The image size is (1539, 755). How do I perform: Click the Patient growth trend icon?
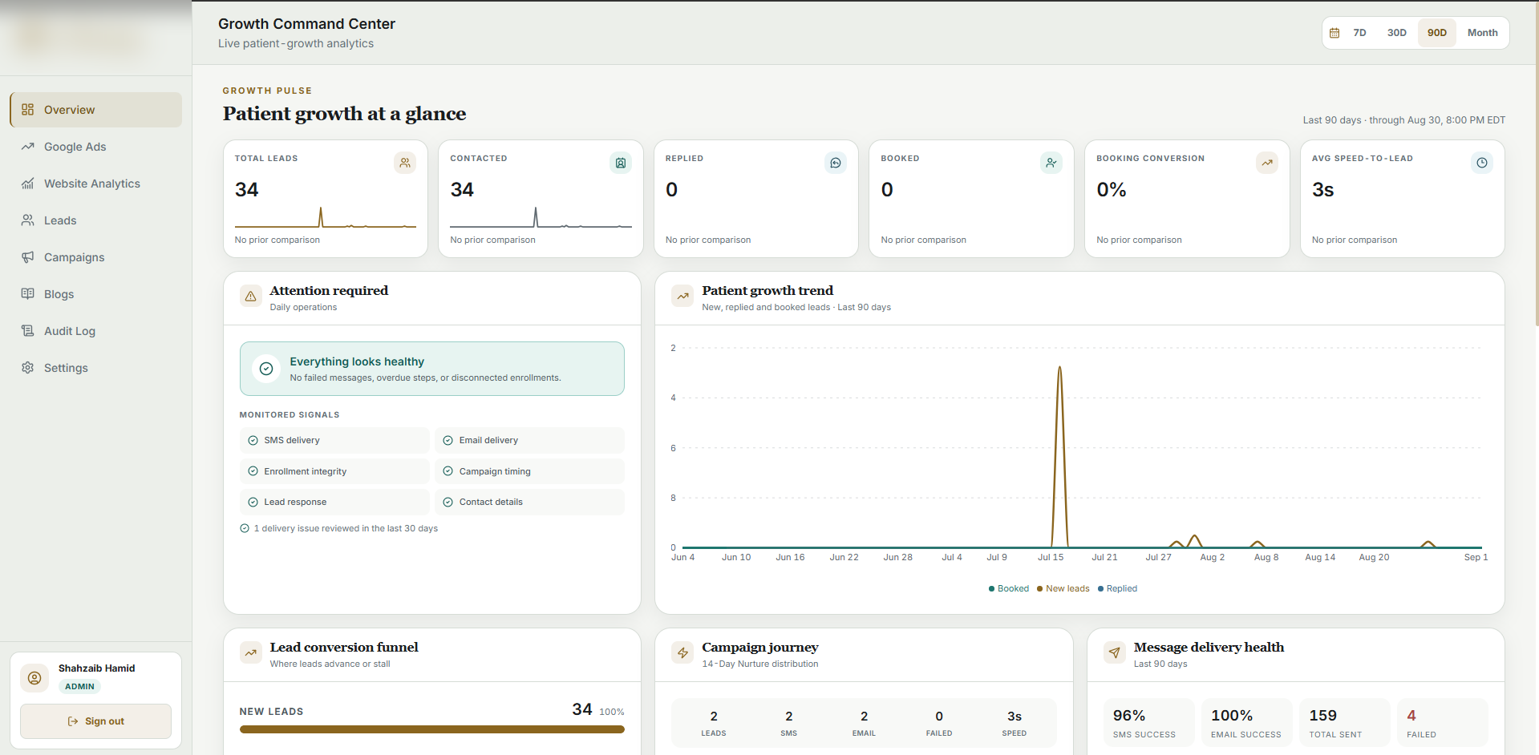coord(682,297)
